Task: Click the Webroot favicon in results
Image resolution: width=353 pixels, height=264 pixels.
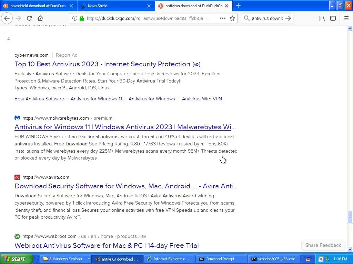Action: click(x=17, y=236)
